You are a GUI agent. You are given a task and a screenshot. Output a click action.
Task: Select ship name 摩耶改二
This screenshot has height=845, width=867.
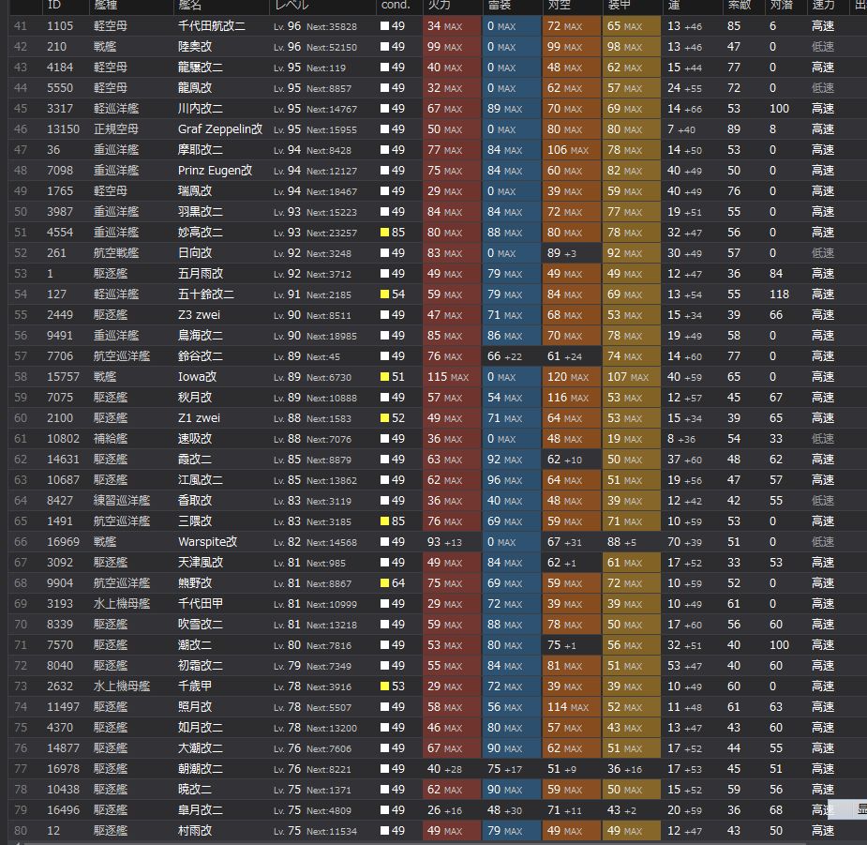click(201, 150)
